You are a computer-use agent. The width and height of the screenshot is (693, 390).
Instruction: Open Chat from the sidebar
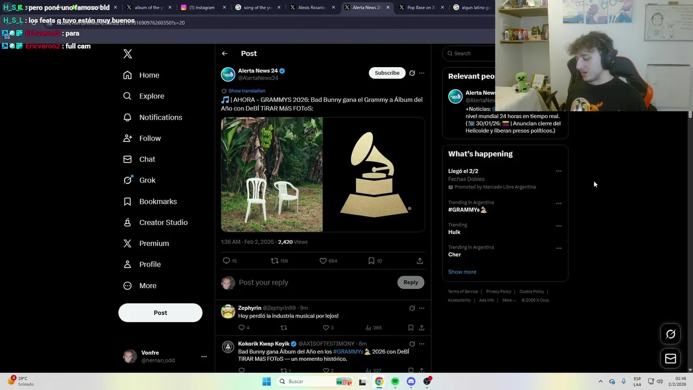point(139,159)
